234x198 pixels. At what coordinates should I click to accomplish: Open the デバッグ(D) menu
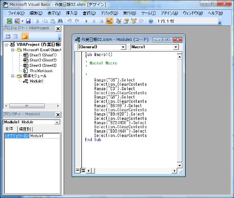click(x=109, y=13)
